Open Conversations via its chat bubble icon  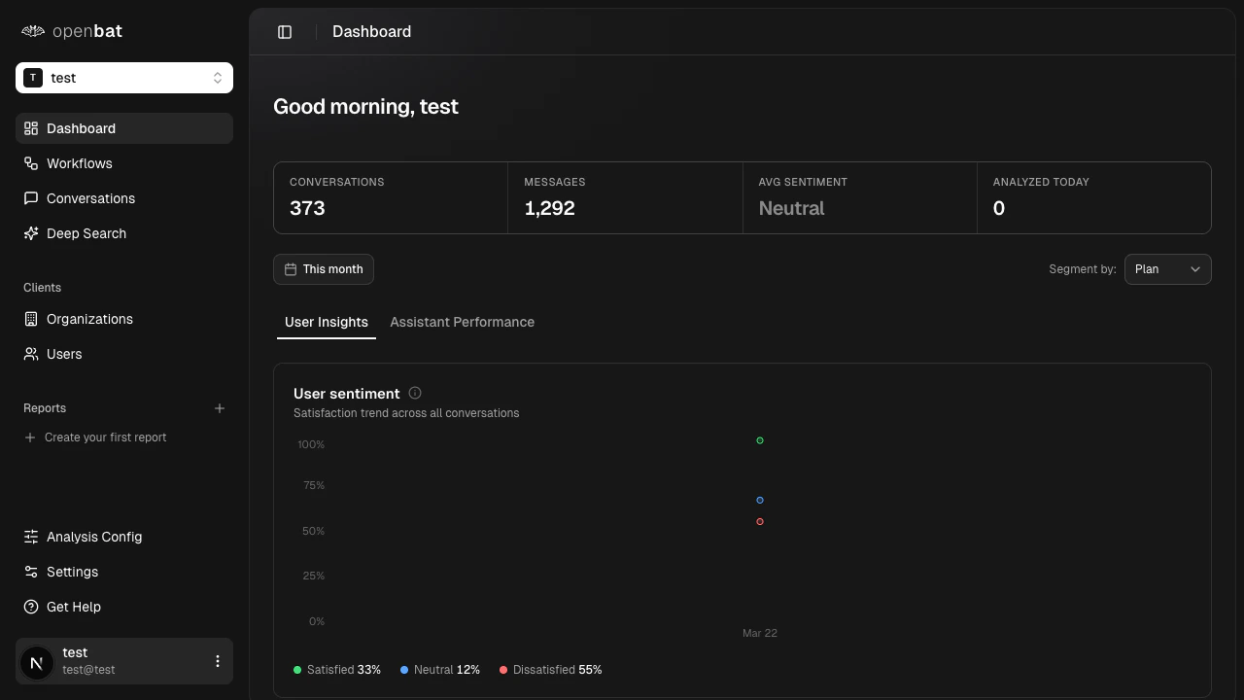30,198
